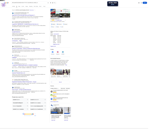Open the Sunbelt Solomon homepage result
Viewport: 149px width, 129px height.
pos(16,32)
